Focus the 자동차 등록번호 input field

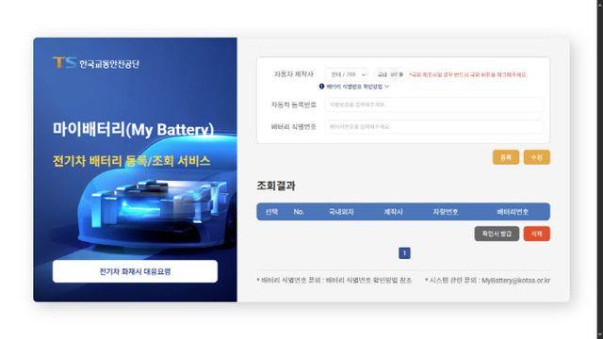(433, 105)
